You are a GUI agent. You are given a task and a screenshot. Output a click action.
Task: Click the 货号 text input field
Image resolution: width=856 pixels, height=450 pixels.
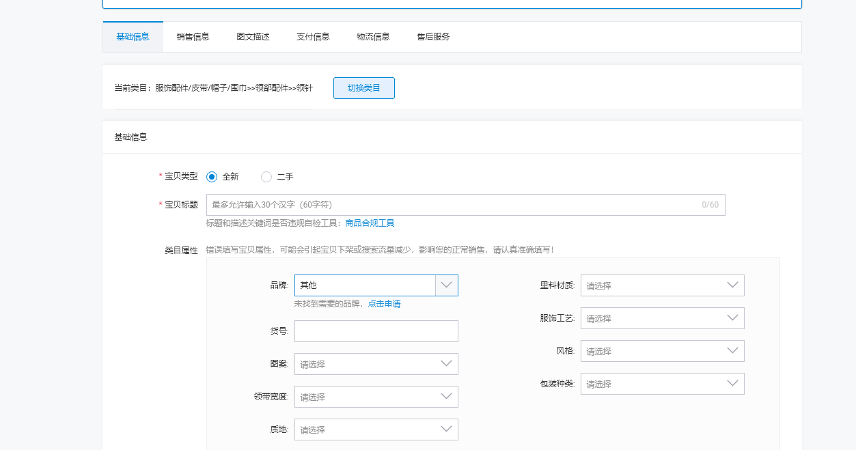click(x=376, y=331)
